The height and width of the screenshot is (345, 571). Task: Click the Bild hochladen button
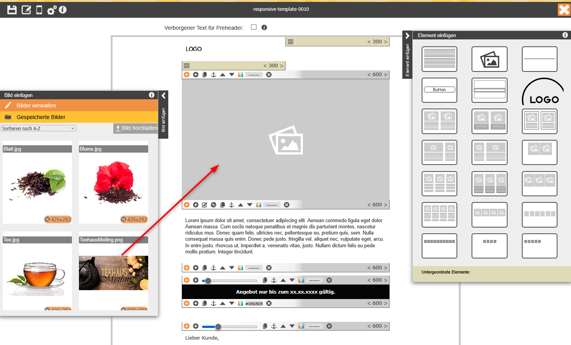(x=136, y=128)
